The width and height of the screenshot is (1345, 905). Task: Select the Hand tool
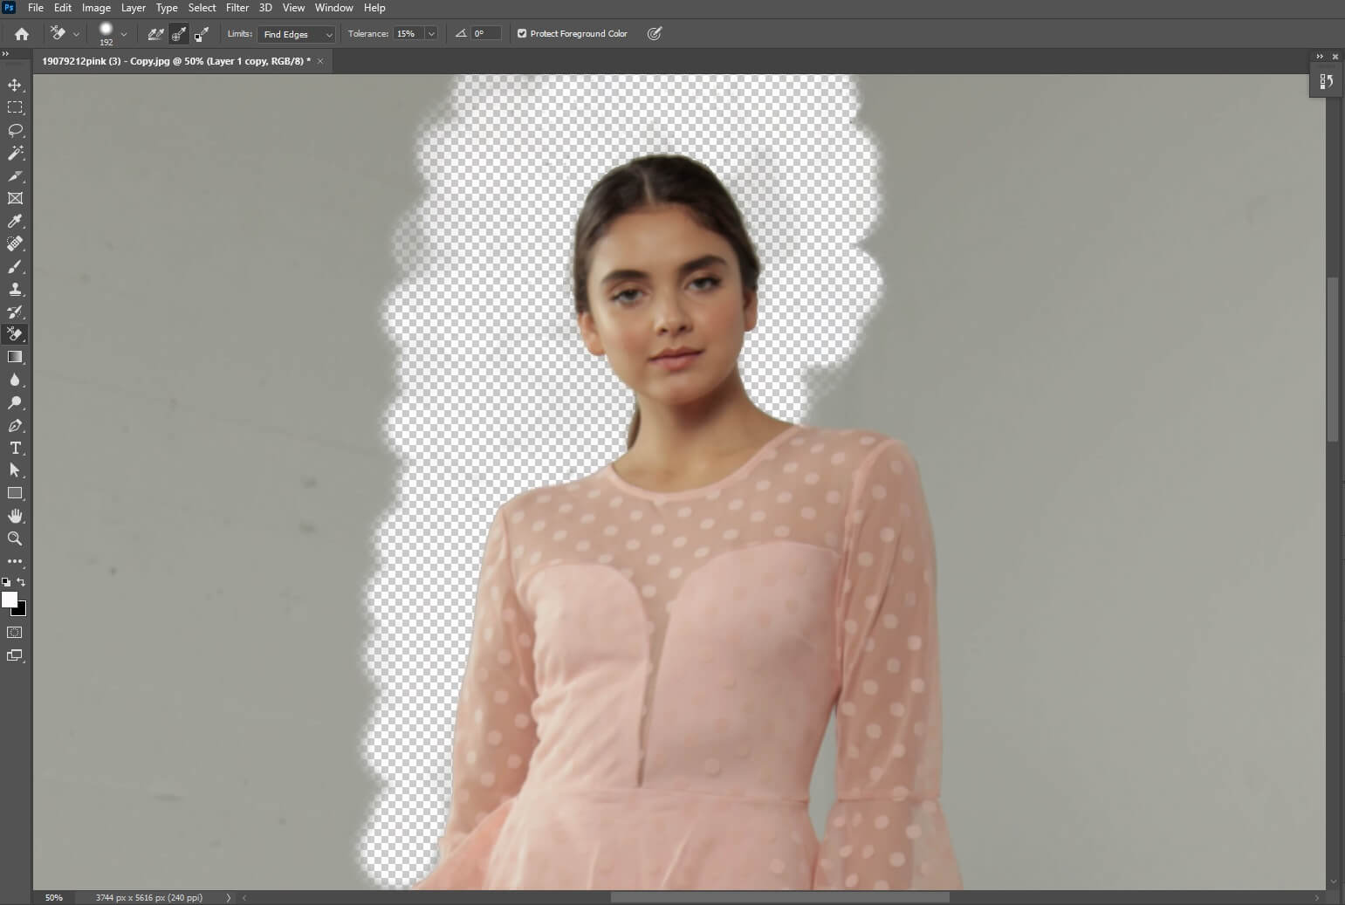[x=15, y=515]
